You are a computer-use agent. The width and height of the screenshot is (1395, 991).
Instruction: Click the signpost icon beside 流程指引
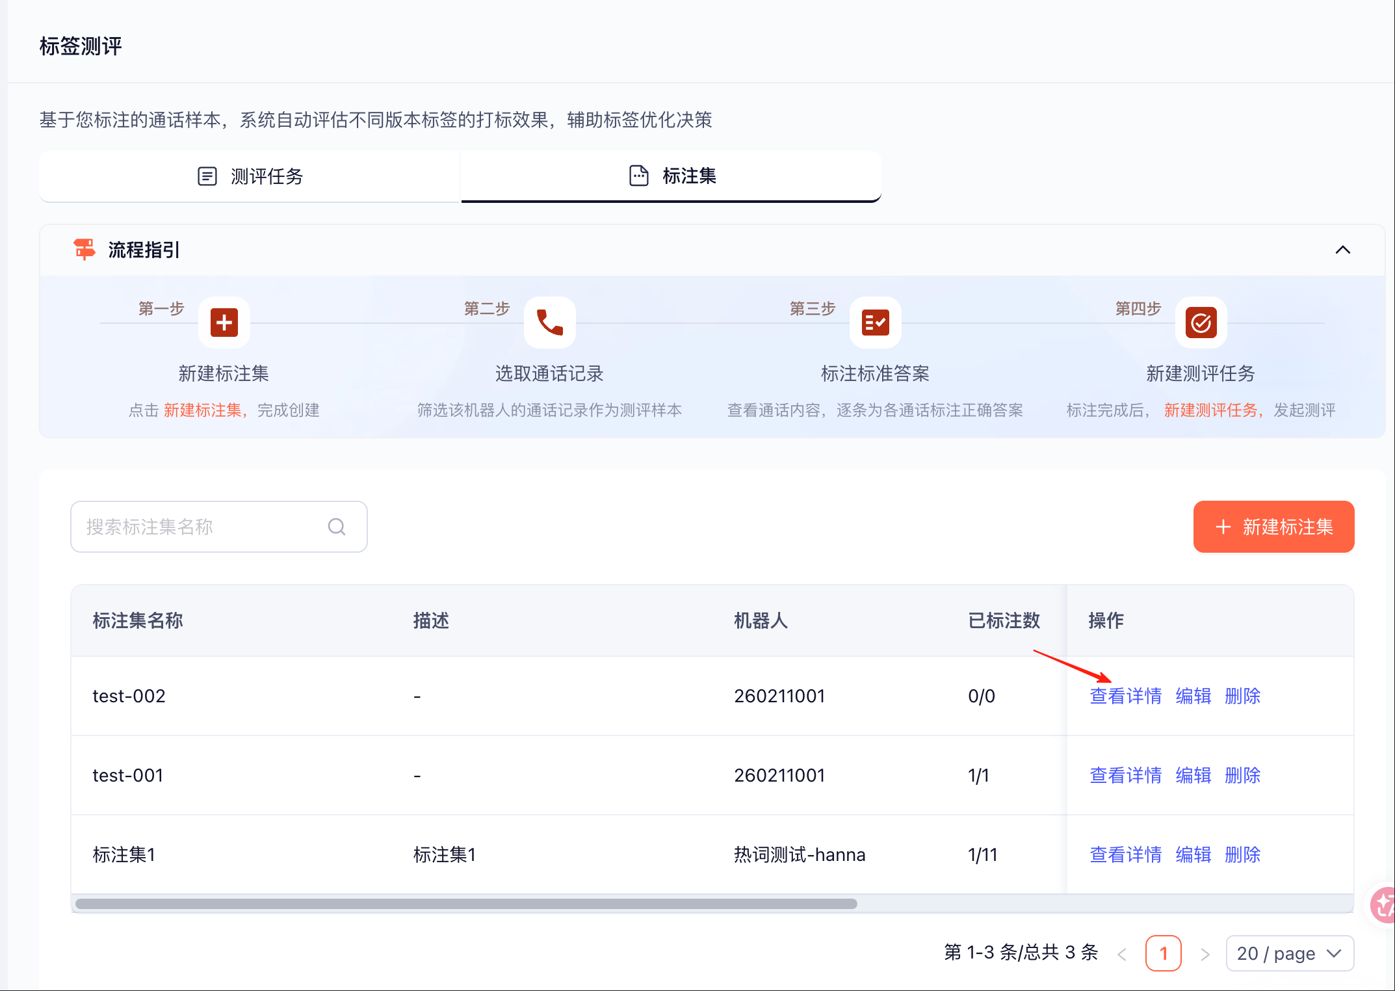[85, 250]
